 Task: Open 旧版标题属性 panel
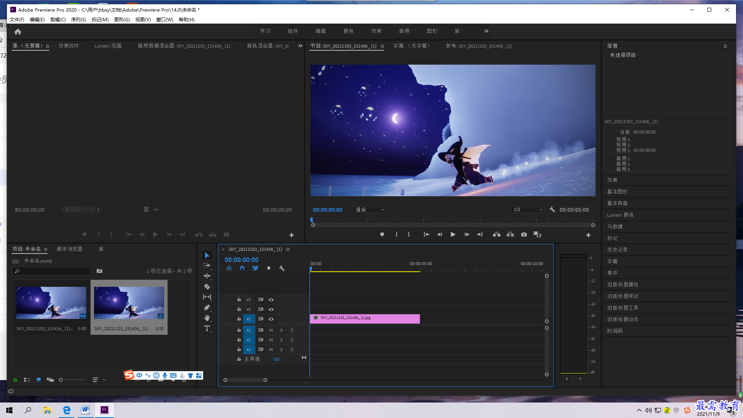click(623, 284)
